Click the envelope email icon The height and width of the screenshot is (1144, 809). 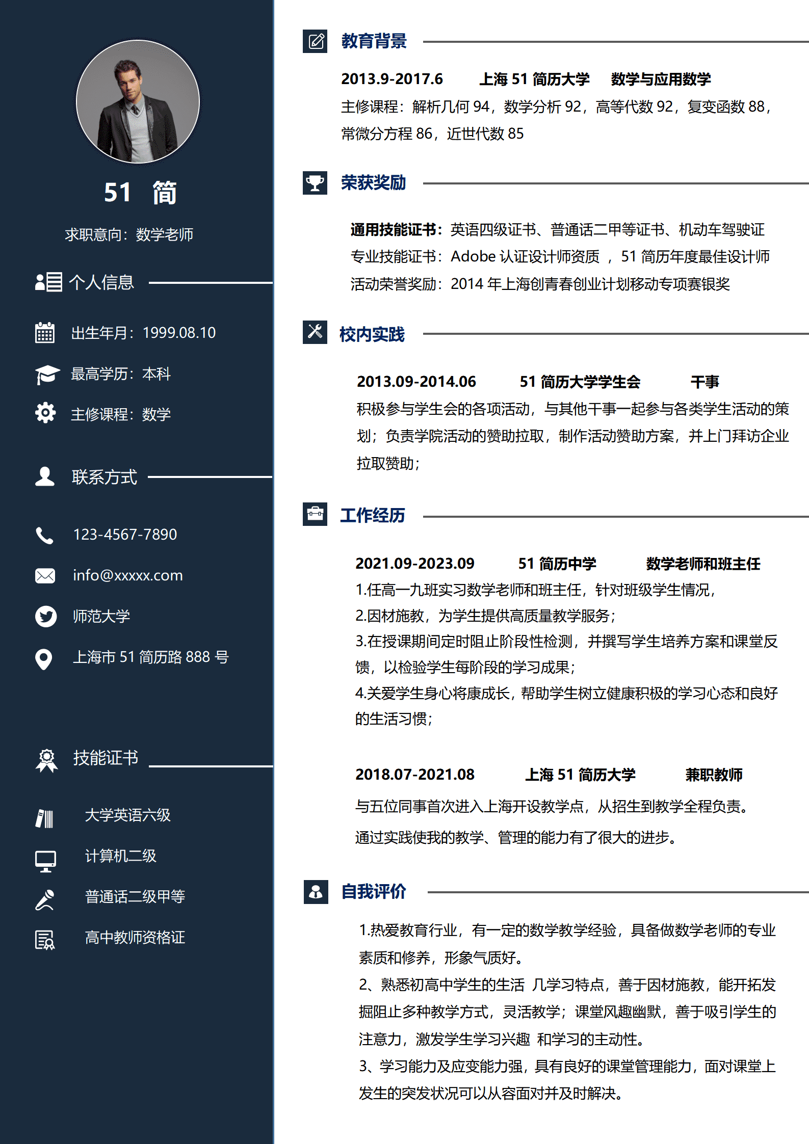45,576
